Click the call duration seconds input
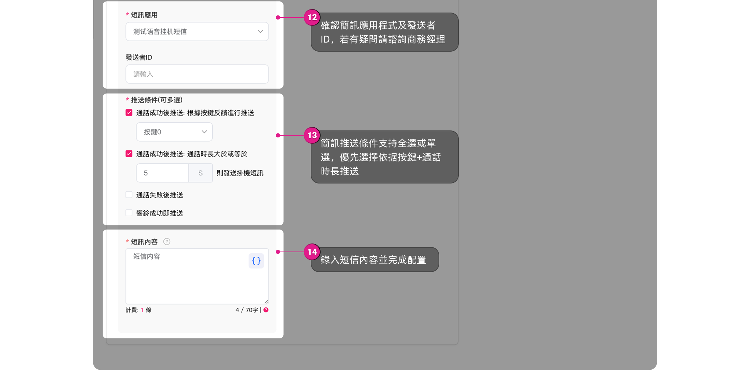Screen dimensions: 750x390 [162, 173]
